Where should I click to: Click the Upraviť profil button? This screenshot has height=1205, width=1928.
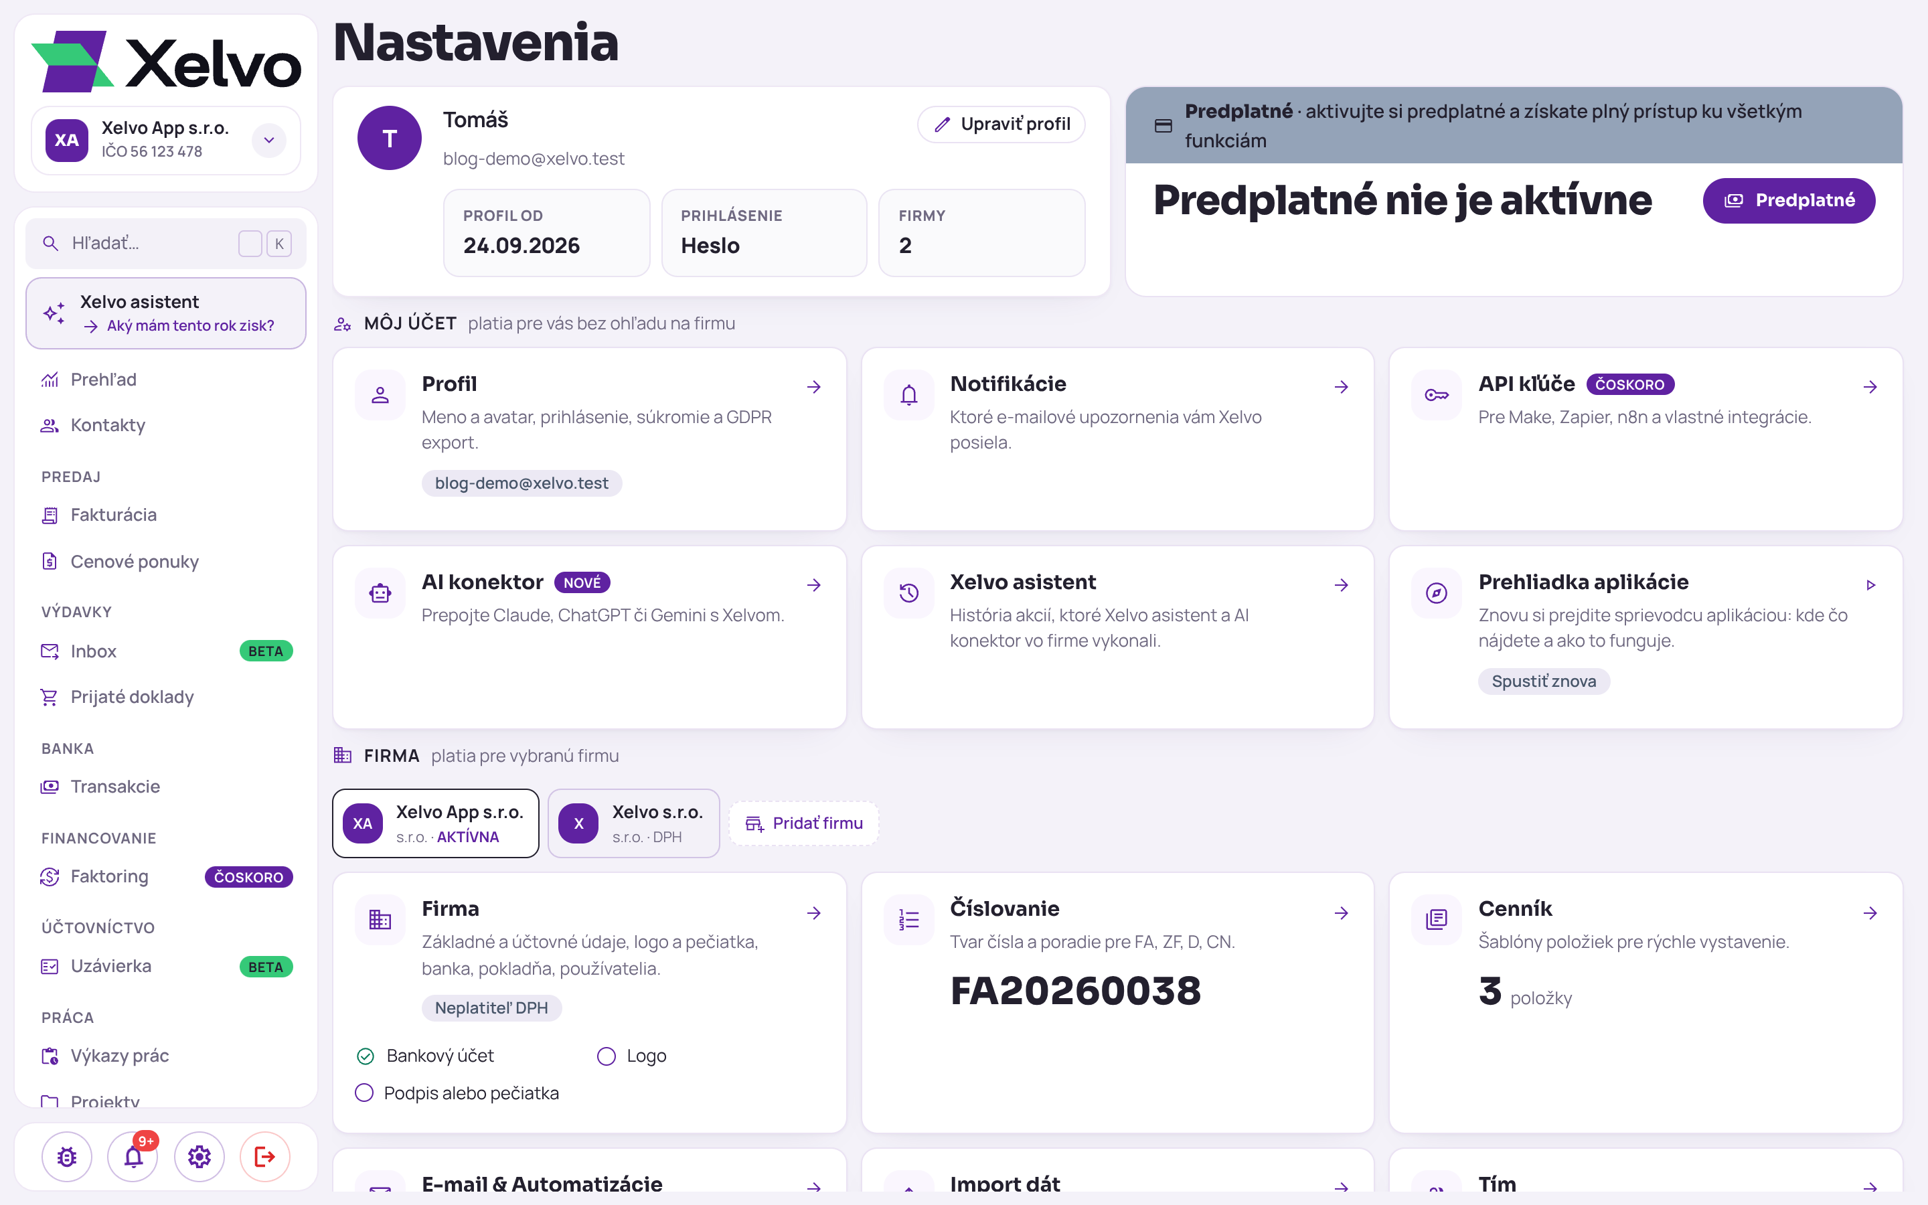[1001, 125]
